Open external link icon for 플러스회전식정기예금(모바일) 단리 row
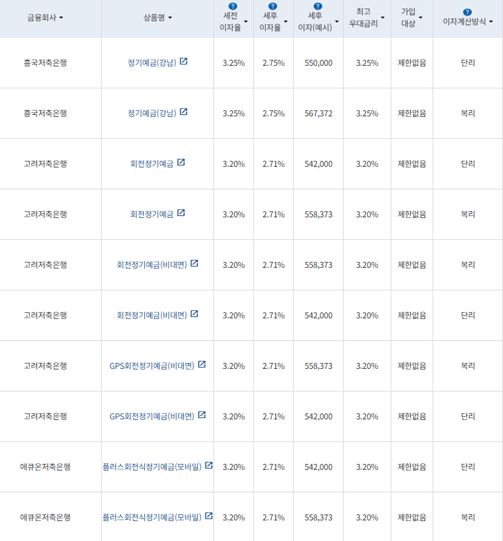Screen dimensions: 503x541 (x=209, y=465)
